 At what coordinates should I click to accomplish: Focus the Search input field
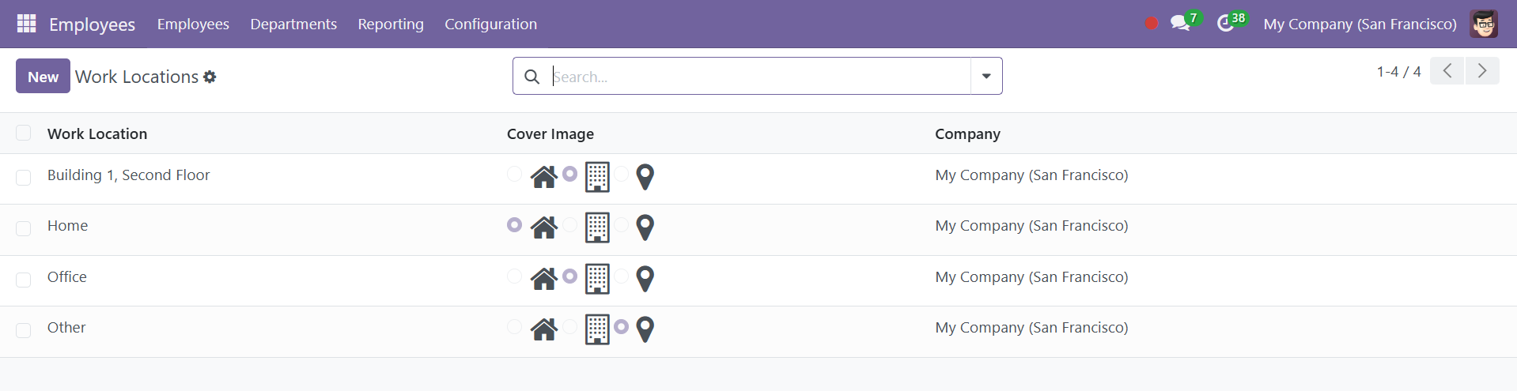[x=759, y=77]
